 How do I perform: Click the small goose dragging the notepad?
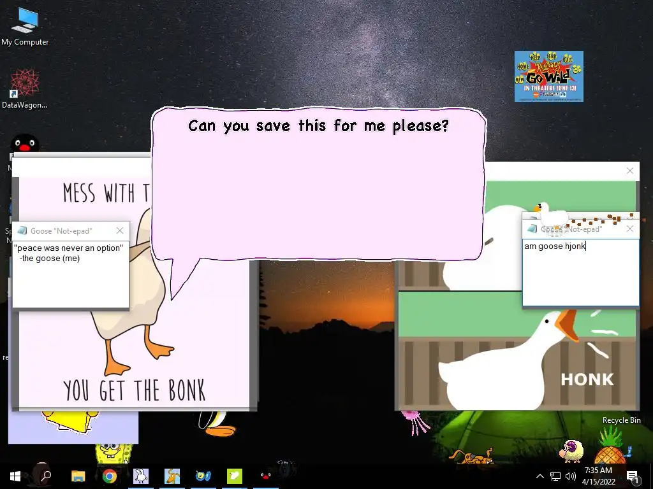pos(552,215)
